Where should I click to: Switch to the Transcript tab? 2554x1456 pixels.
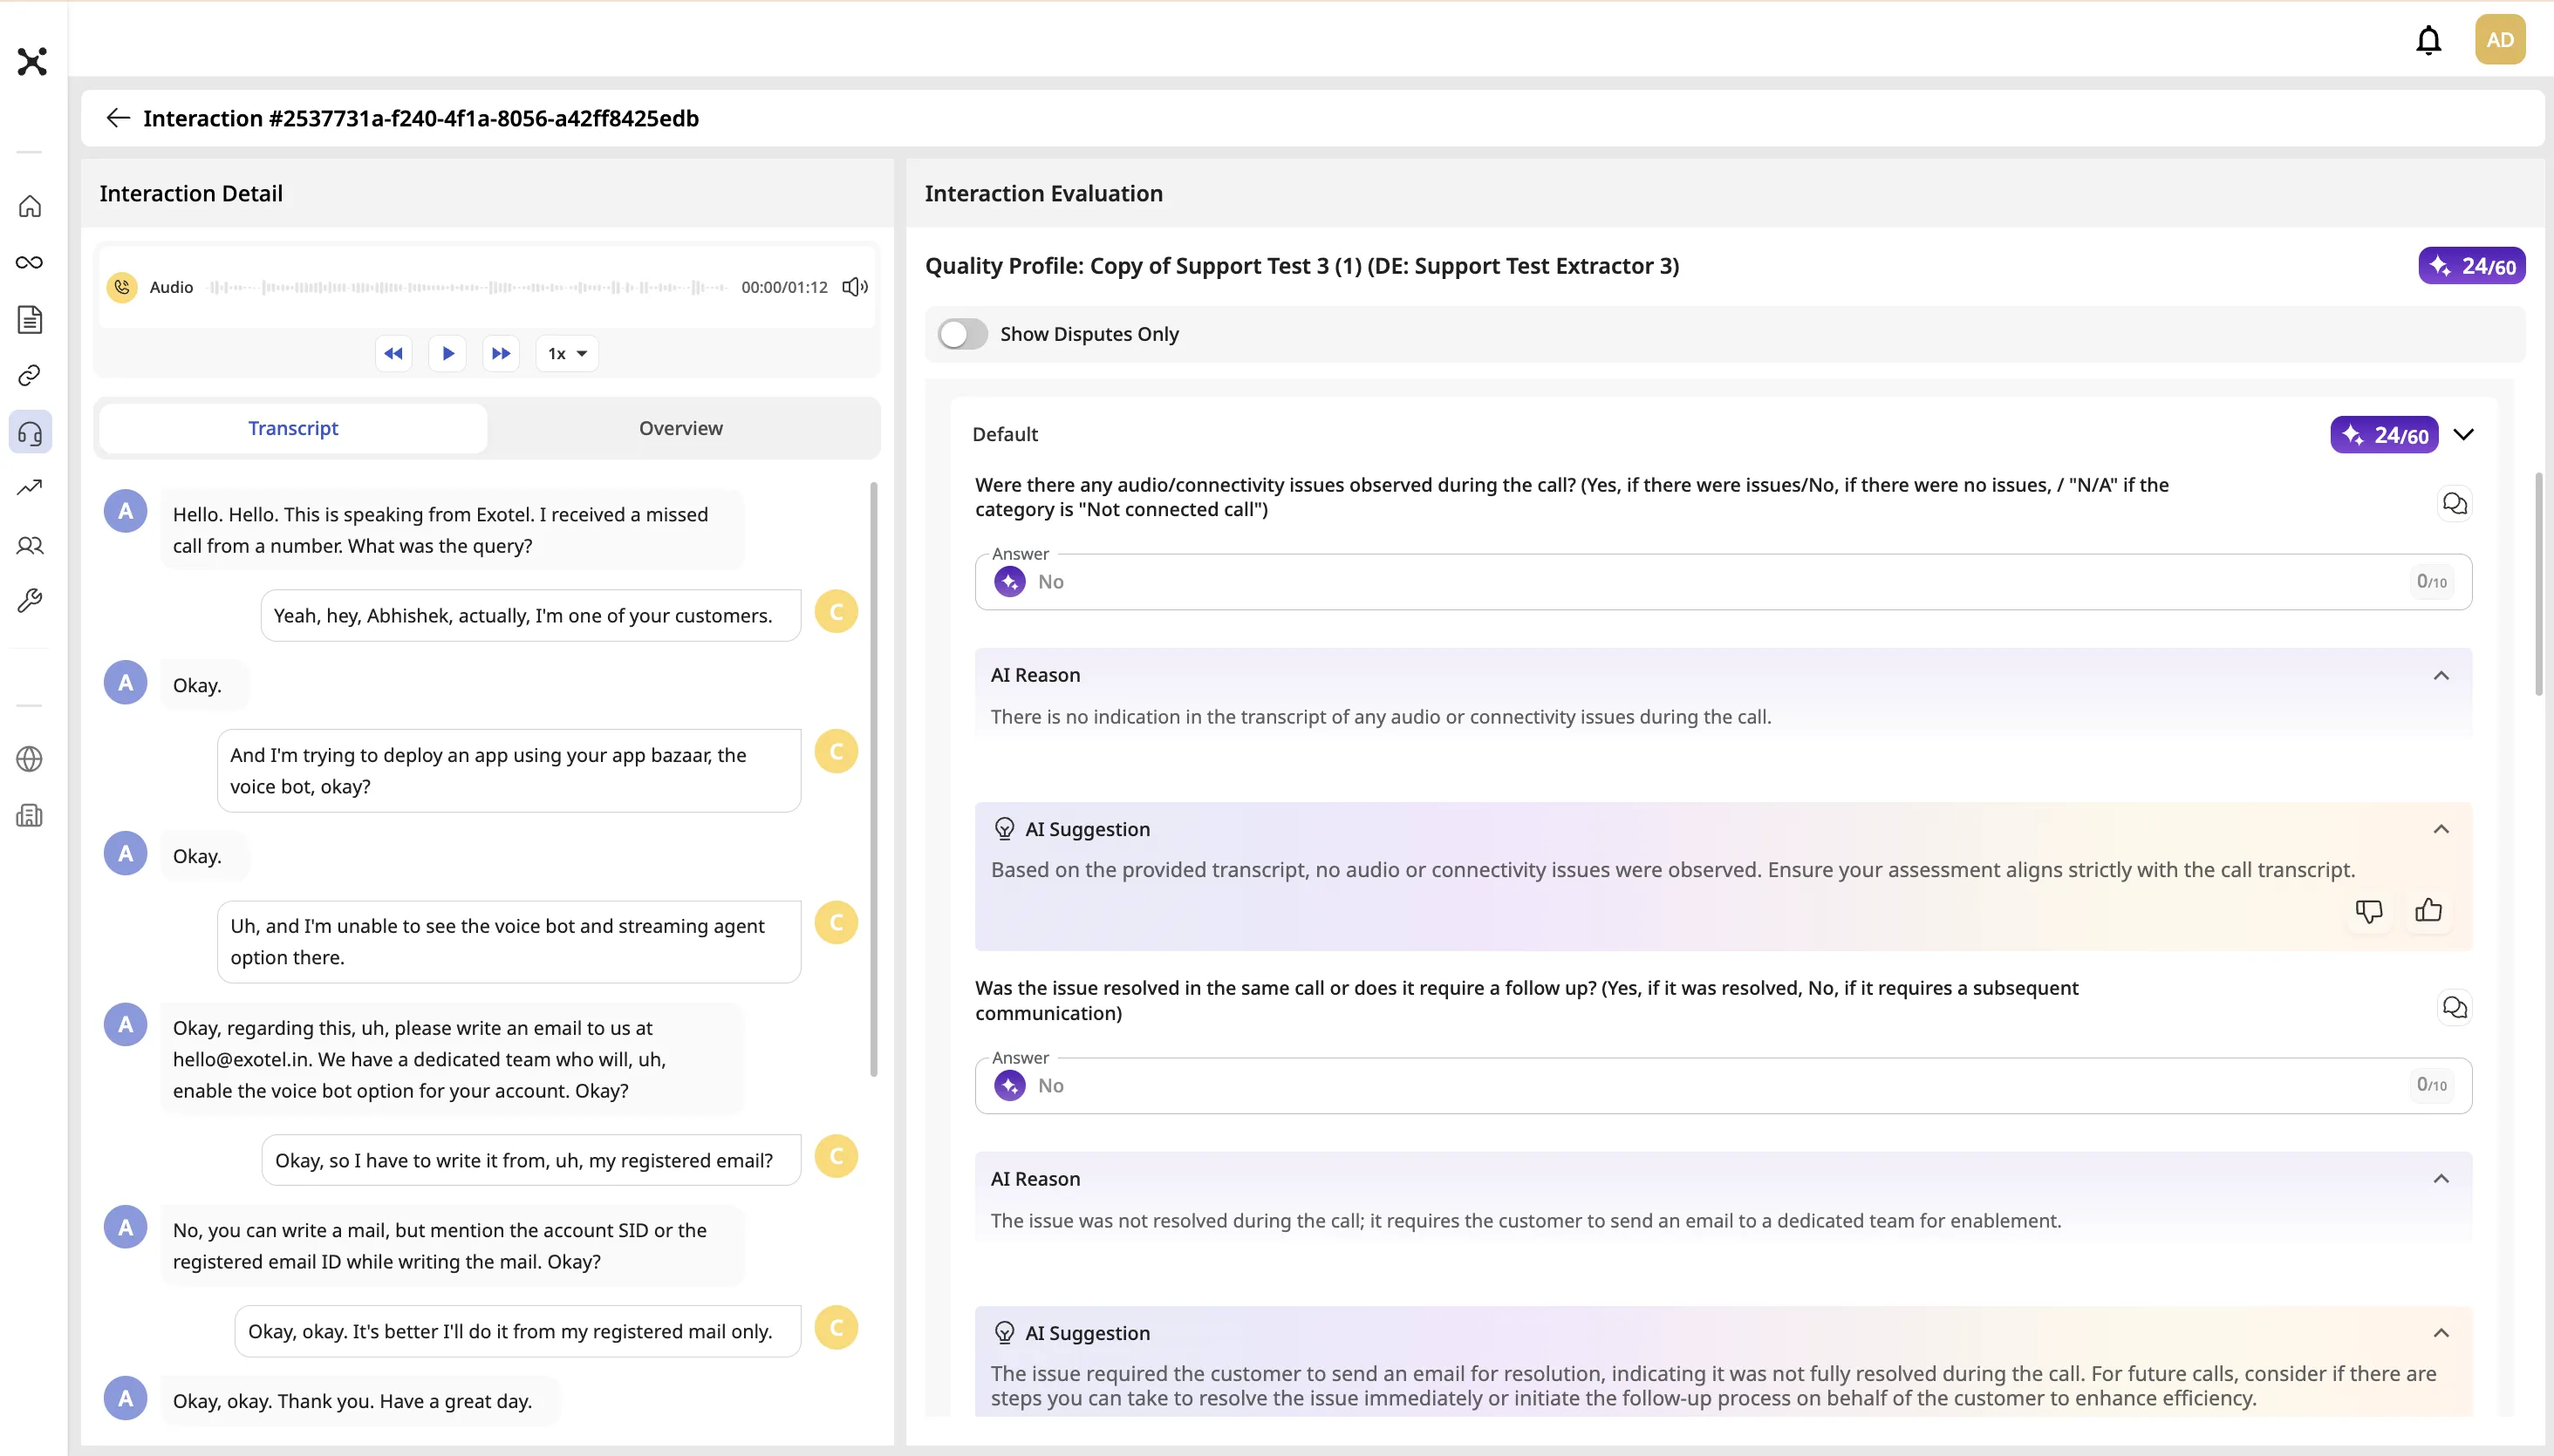[x=293, y=428]
